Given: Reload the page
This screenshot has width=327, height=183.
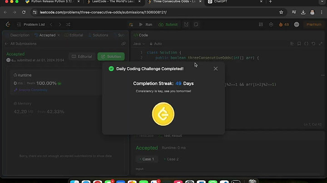Looking at the screenshot, I should pos(24,12).
